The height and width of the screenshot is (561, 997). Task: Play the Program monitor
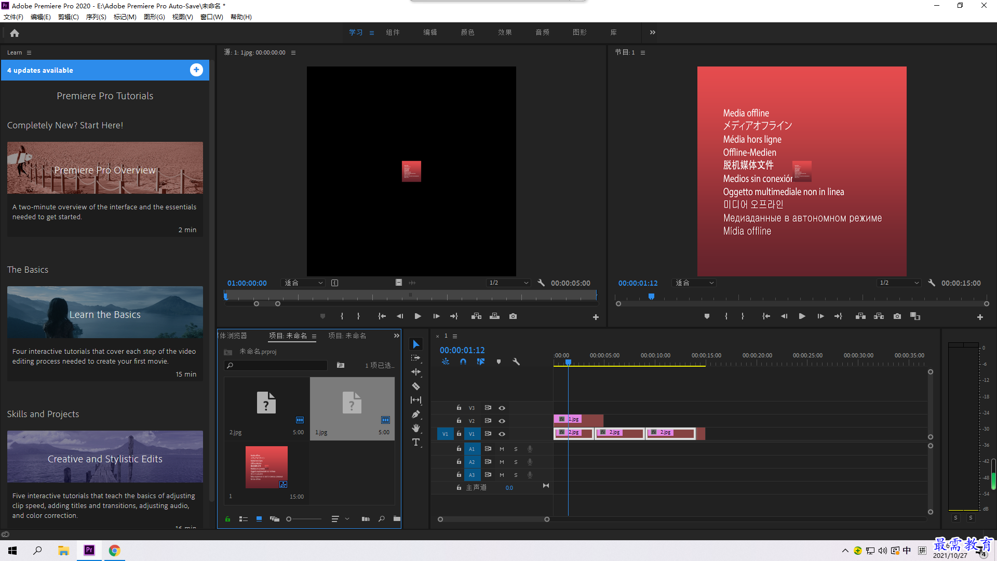tap(802, 316)
